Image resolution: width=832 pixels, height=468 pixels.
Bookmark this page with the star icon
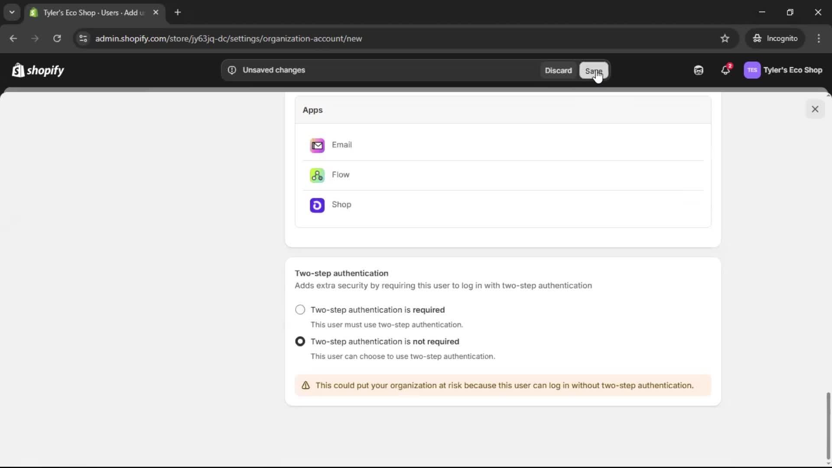(725, 39)
